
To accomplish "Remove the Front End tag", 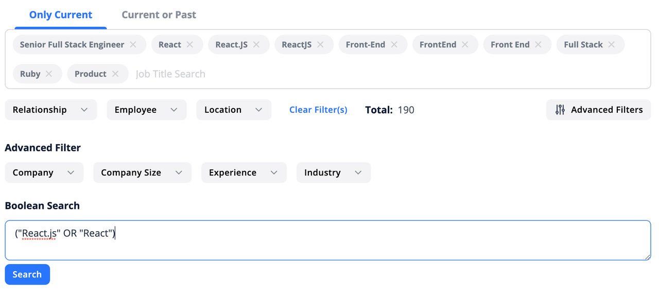I will pyautogui.click(x=538, y=45).
